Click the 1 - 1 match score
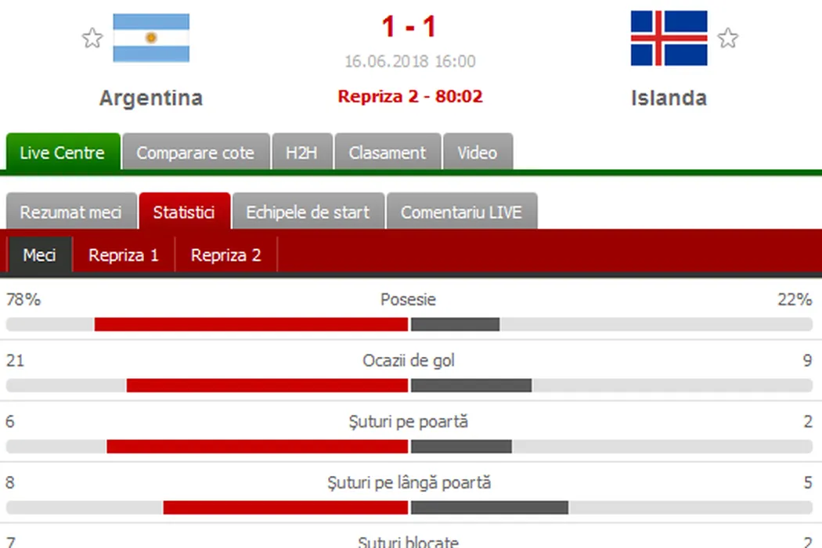Screen dimensions: 822x548 [409, 27]
